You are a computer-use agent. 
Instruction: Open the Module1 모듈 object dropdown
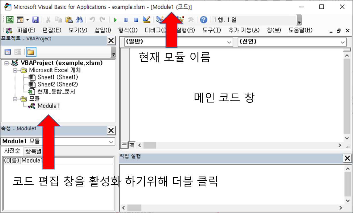pos(111,142)
